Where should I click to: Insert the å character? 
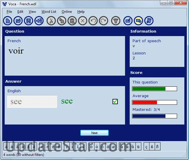(x=34, y=146)
